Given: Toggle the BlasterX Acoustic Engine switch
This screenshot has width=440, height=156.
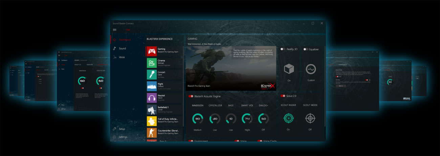Looking at the screenshot, I should 191,96.
